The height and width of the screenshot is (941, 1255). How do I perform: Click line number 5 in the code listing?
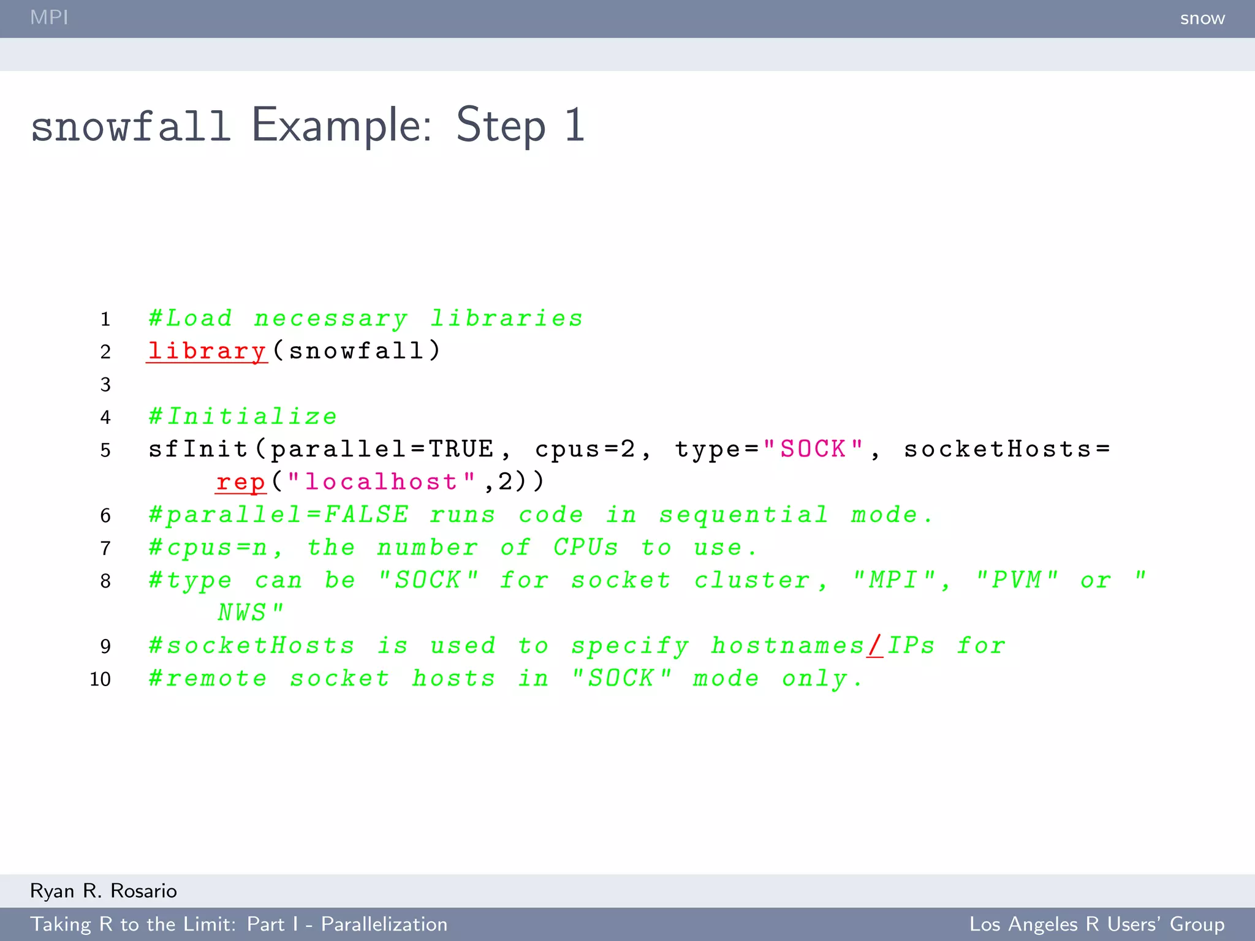pos(105,450)
